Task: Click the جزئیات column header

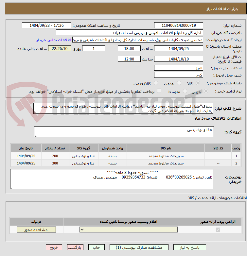Action: click(36, 222)
